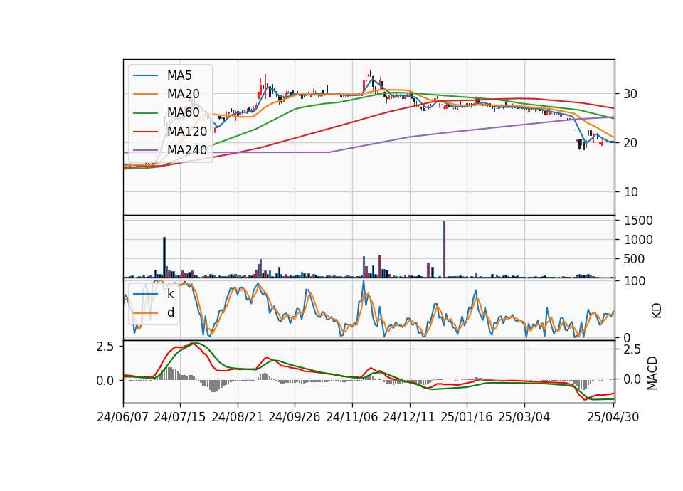Click the 24/09/26 date axis label

[x=295, y=417]
